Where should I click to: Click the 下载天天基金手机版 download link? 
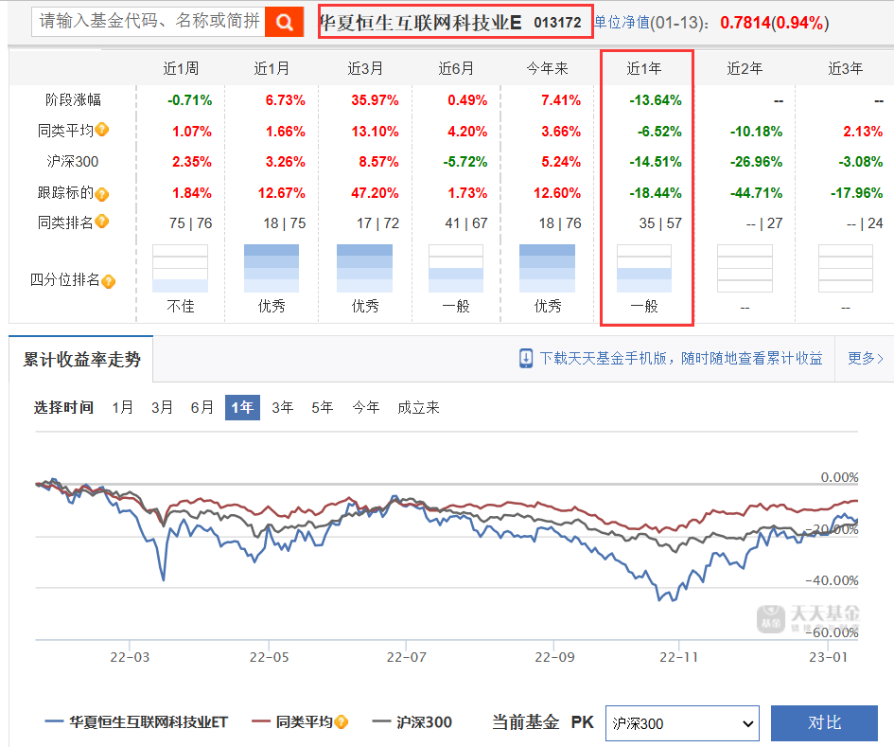[x=681, y=359]
